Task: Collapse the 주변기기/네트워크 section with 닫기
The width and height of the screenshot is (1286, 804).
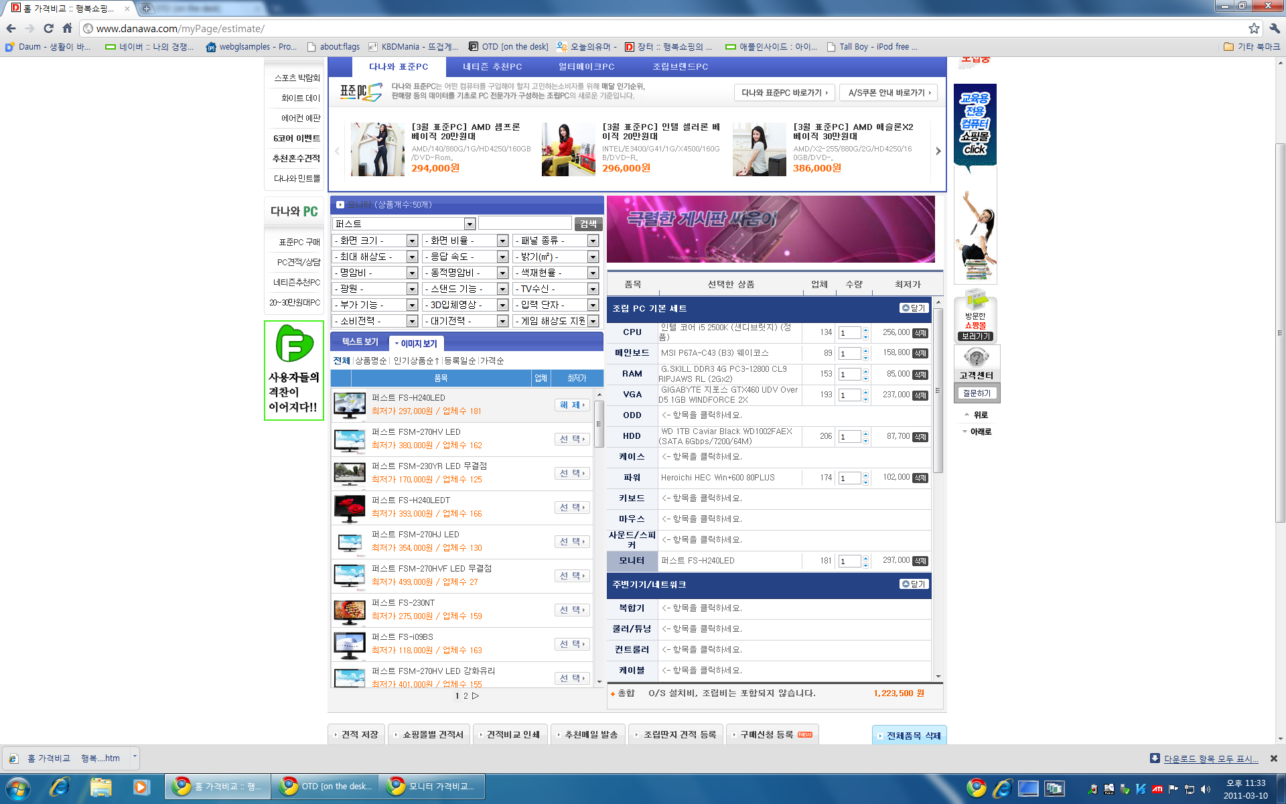Action: point(914,584)
